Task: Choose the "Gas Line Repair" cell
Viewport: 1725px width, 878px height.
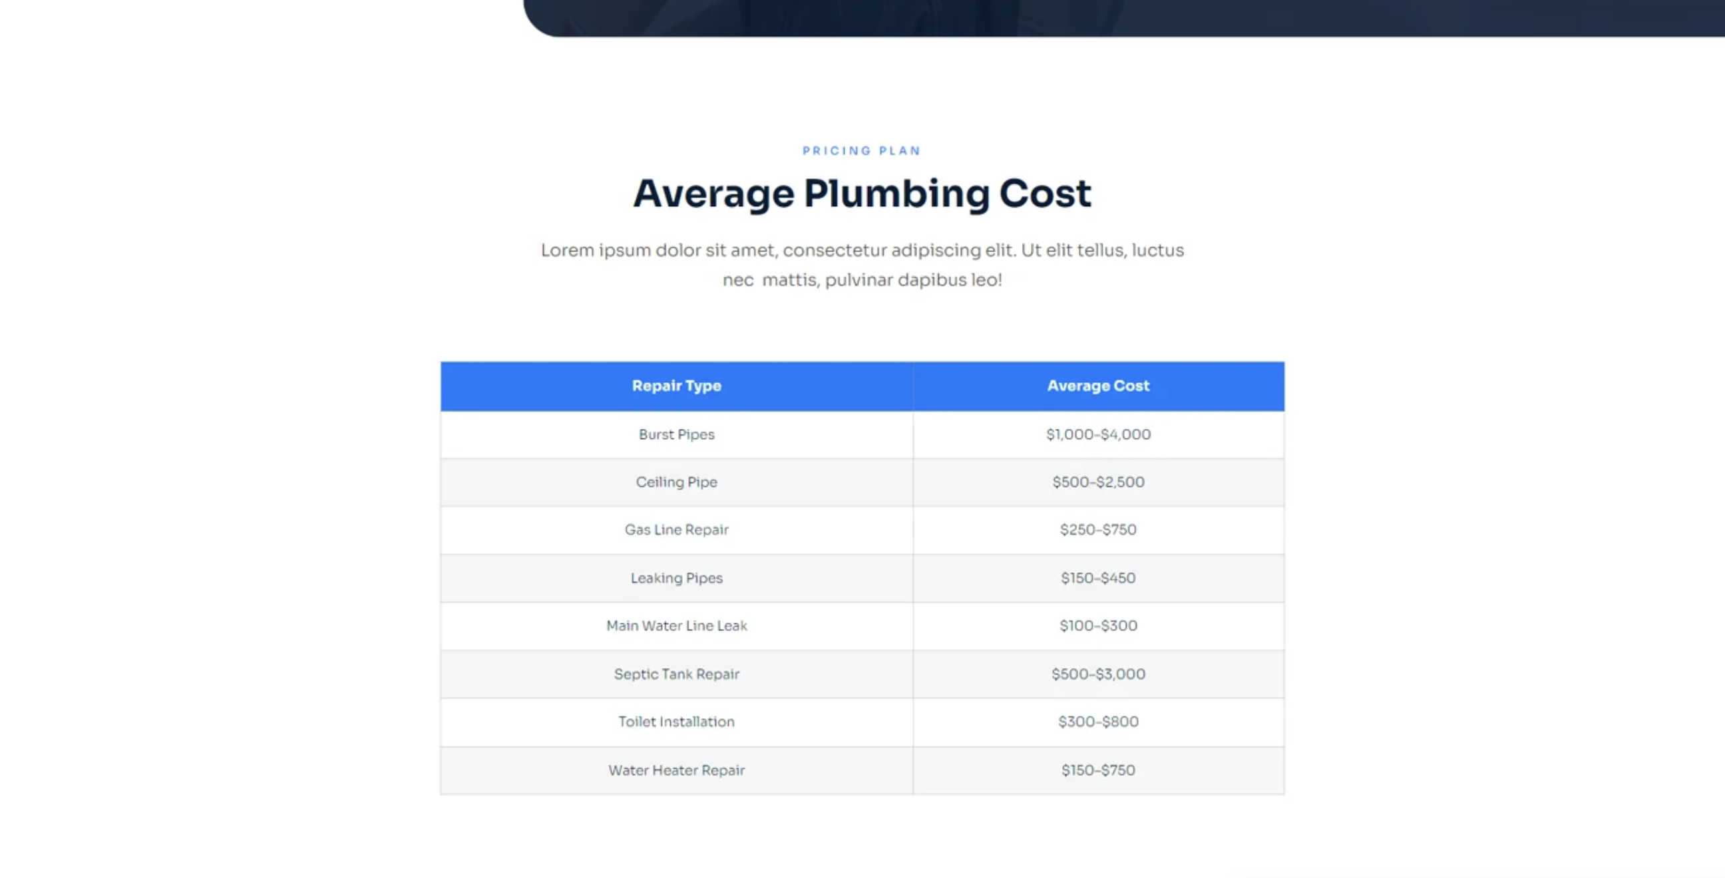Action: (676, 529)
